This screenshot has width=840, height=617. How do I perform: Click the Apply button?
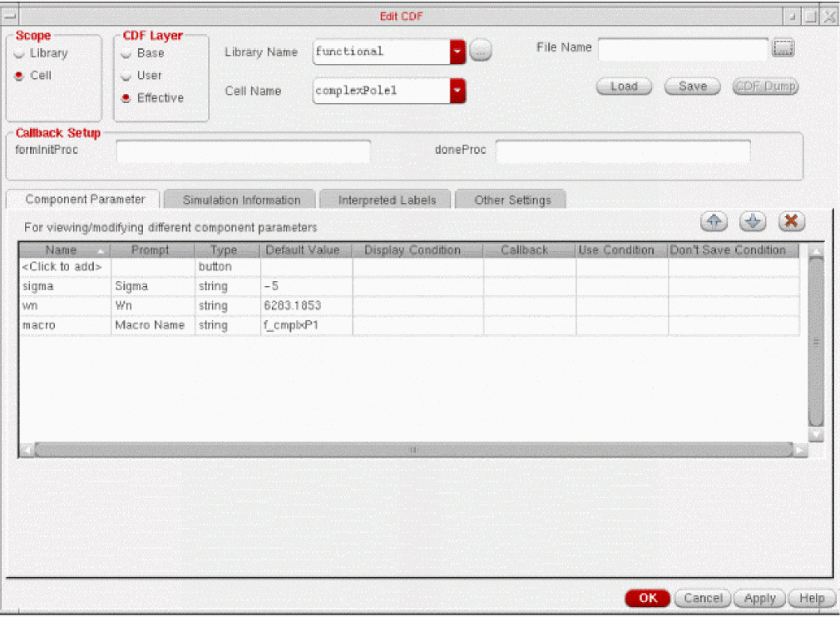click(759, 598)
